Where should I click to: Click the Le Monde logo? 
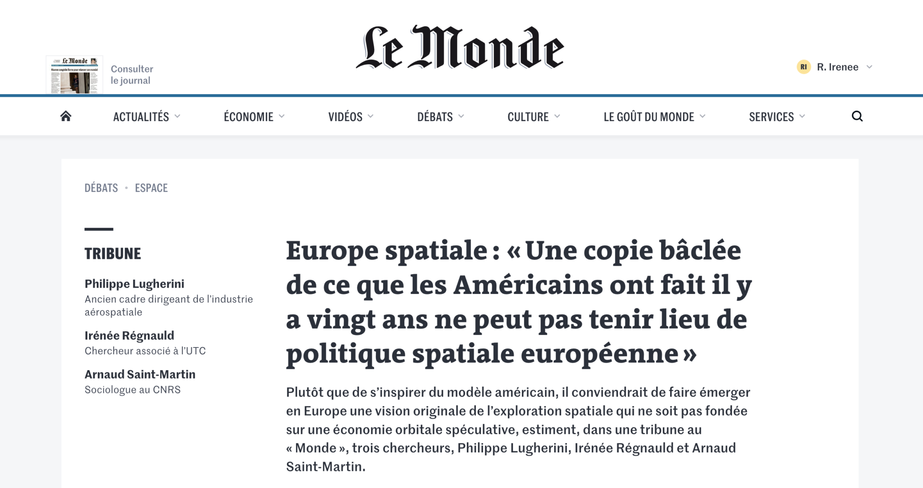(460, 47)
